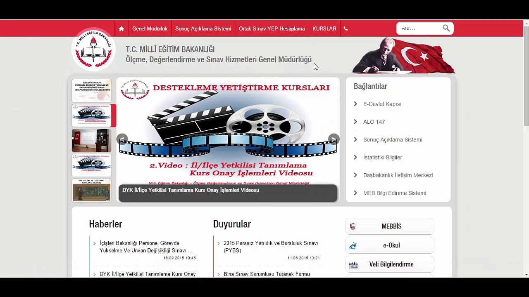529x297 pixels.
Task: Open MEB Bilgi Edinme Sistemi link
Action: [x=395, y=193]
